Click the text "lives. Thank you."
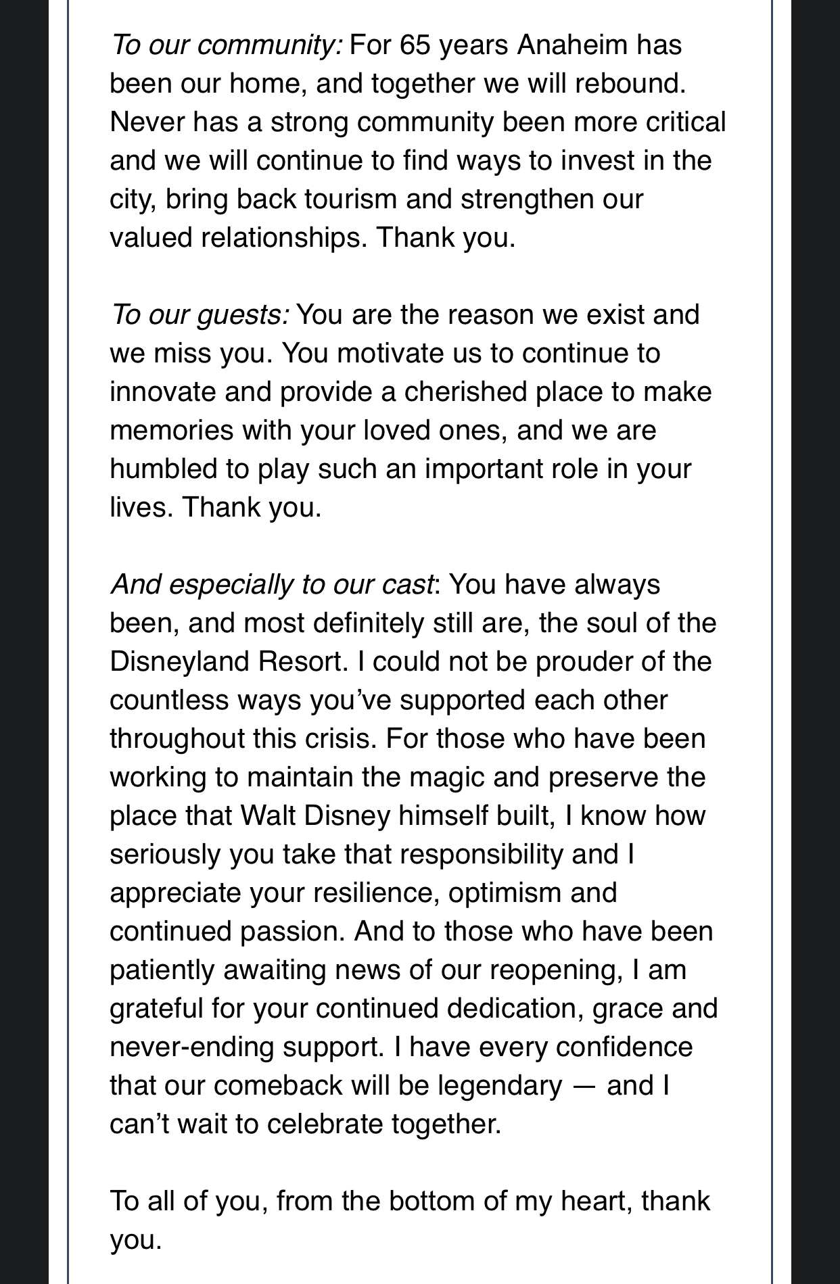This screenshot has width=840, height=1284. (x=216, y=508)
